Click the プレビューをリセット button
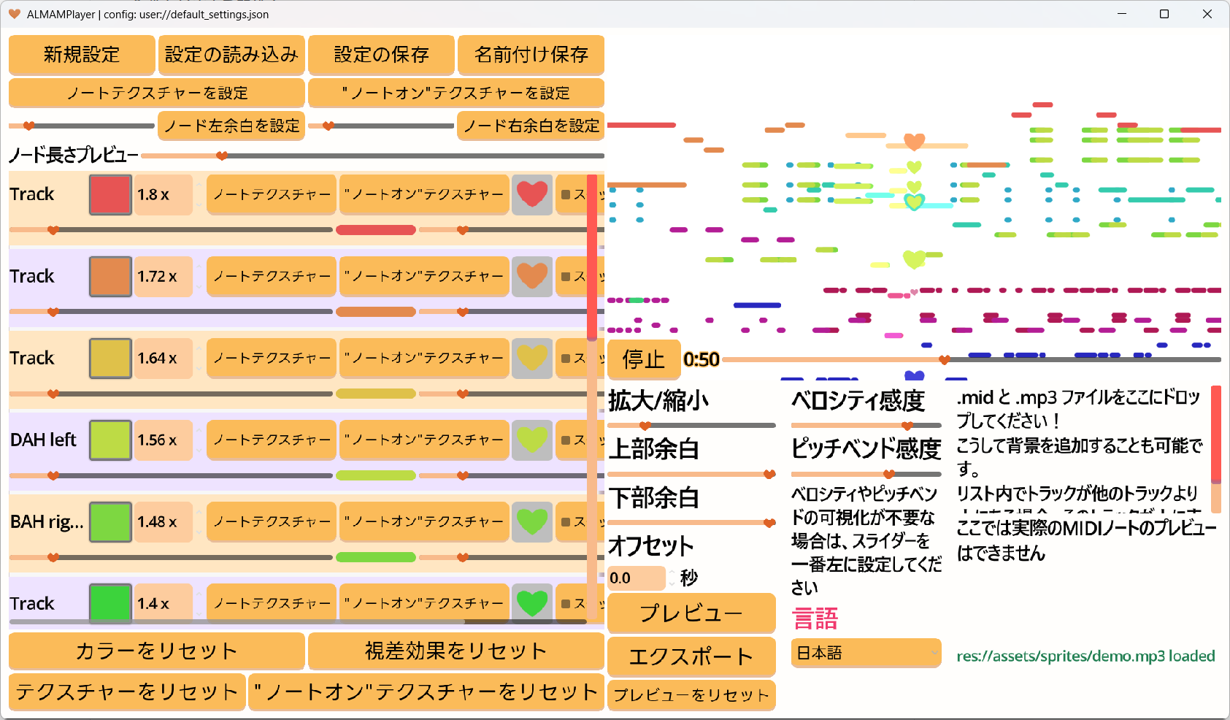 (691, 695)
